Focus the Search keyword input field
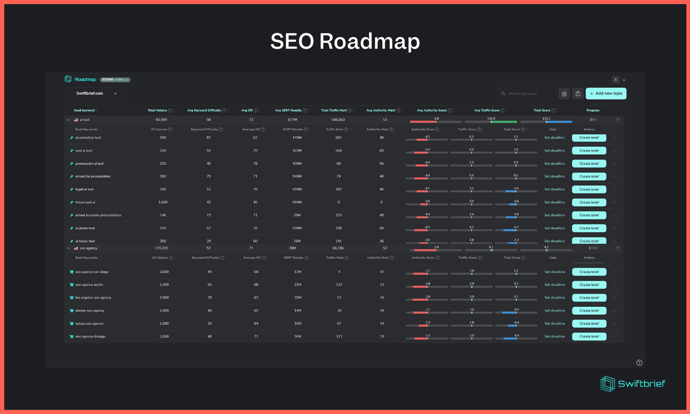Image resolution: width=690 pixels, height=414 pixels. (x=527, y=93)
